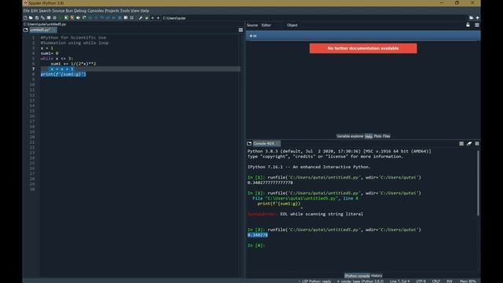Switch to IPython console tab
503x283 pixels.
[x=357, y=276]
